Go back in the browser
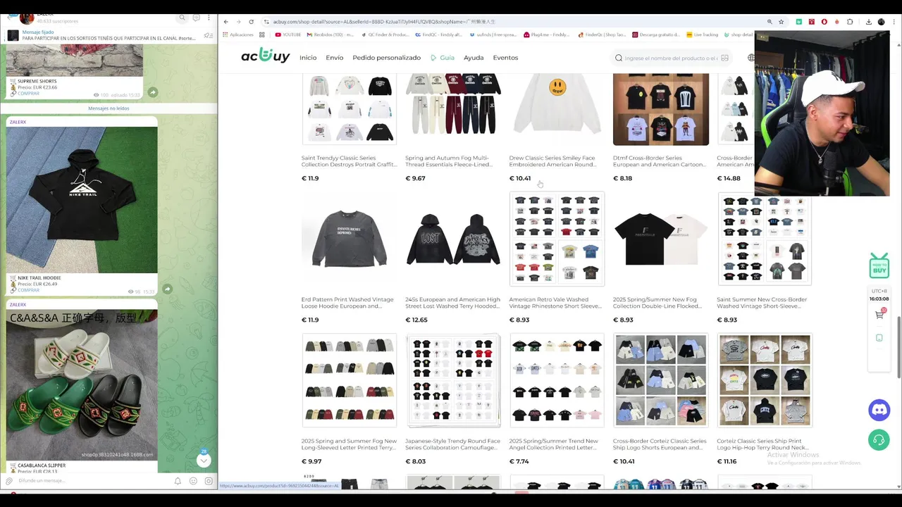This screenshot has width=902, height=507. click(x=225, y=22)
